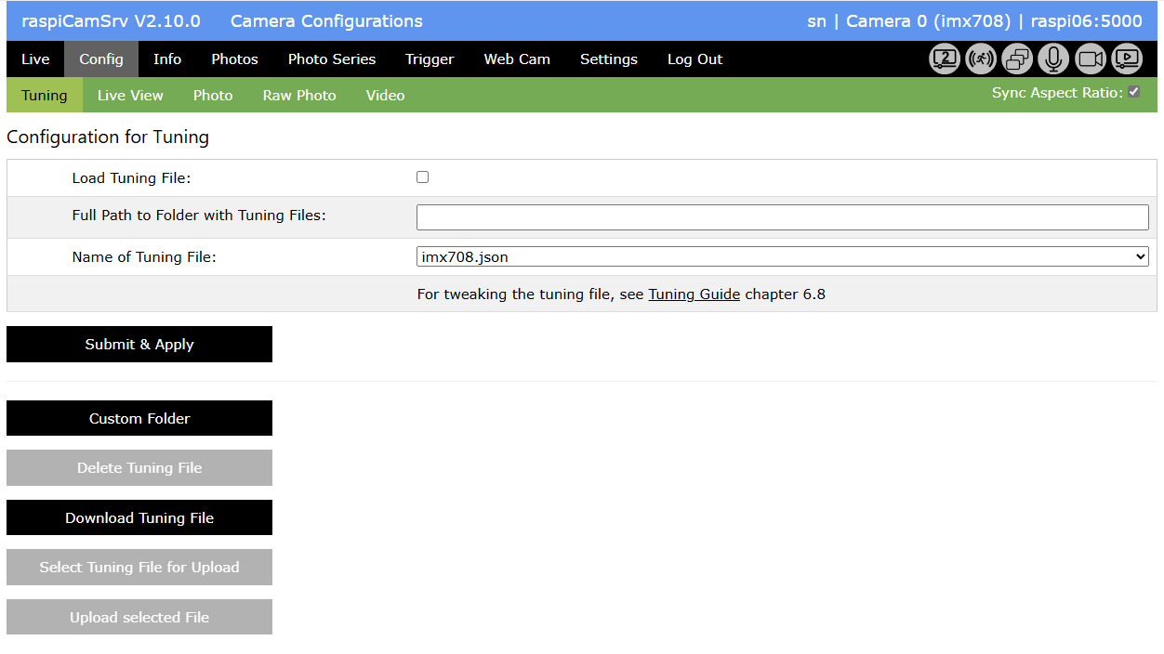Click the video camera recording icon
The height and width of the screenshot is (654, 1164).
pos(1091,59)
